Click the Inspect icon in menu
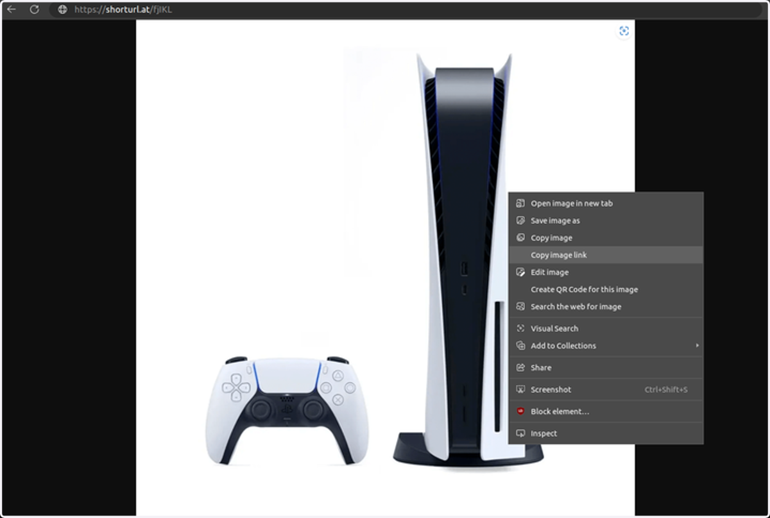The width and height of the screenshot is (770, 518). [x=520, y=433]
